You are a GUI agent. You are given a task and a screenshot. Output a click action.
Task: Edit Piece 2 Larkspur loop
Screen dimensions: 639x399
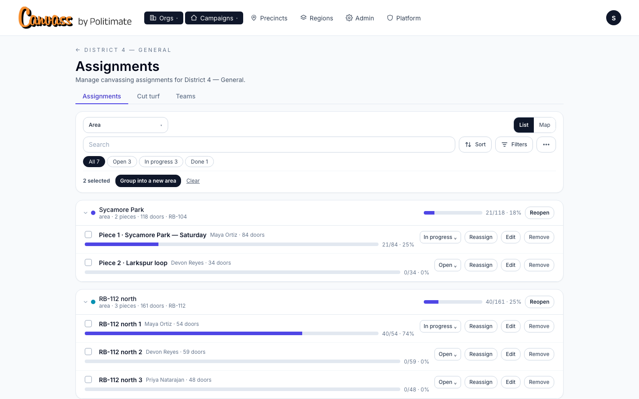[511, 265]
